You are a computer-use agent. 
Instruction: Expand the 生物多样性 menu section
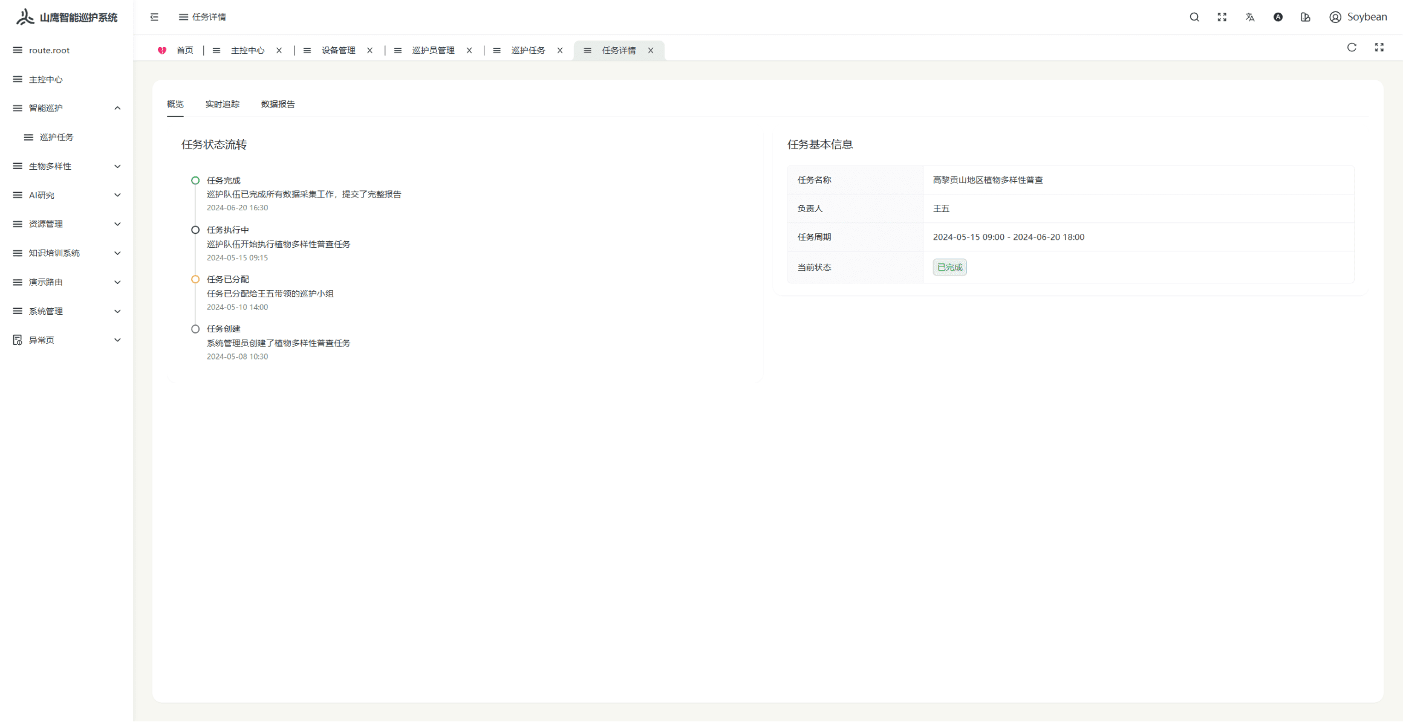click(67, 166)
